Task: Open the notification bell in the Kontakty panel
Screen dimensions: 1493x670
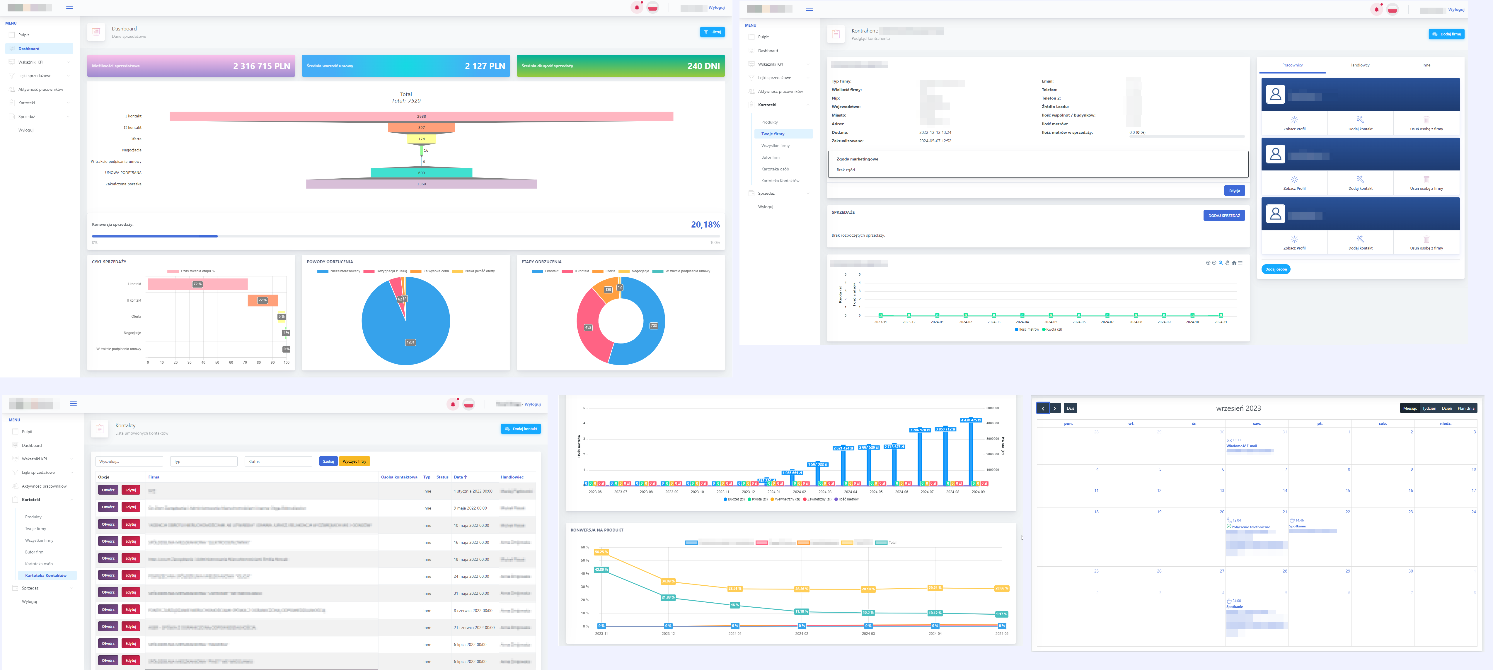Action: [453, 404]
